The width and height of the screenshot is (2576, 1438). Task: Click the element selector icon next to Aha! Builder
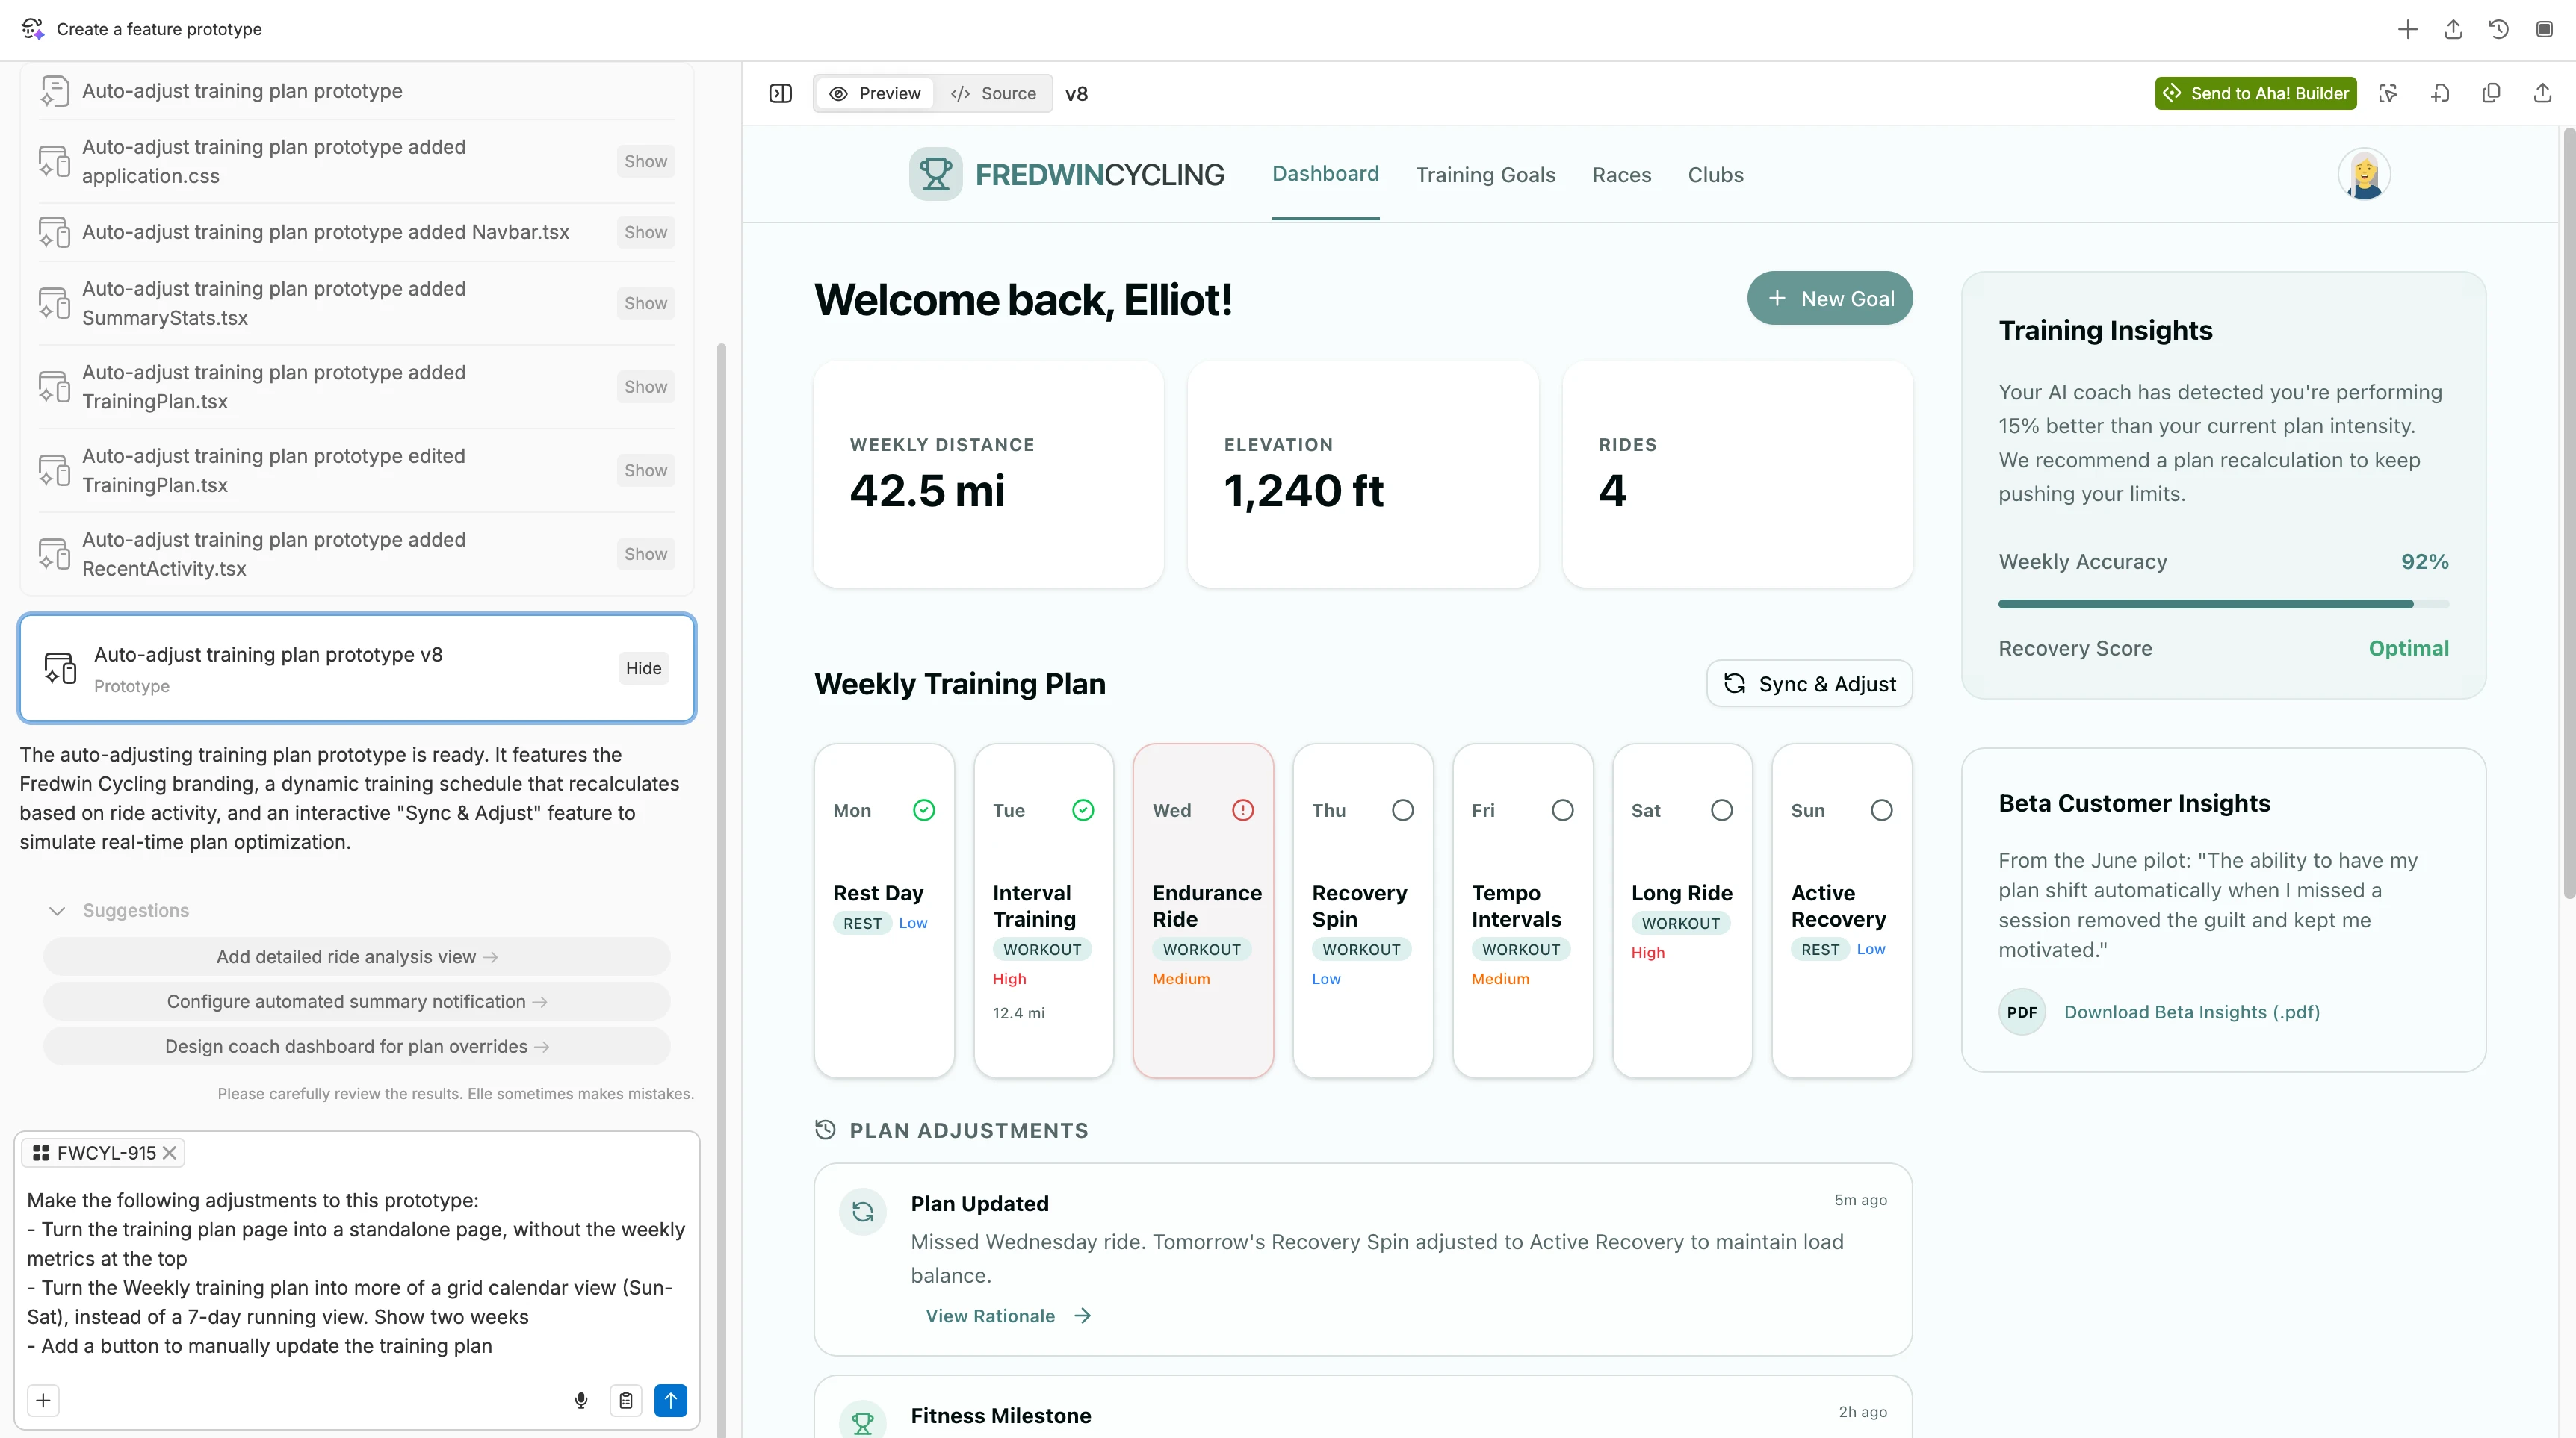(x=2388, y=93)
